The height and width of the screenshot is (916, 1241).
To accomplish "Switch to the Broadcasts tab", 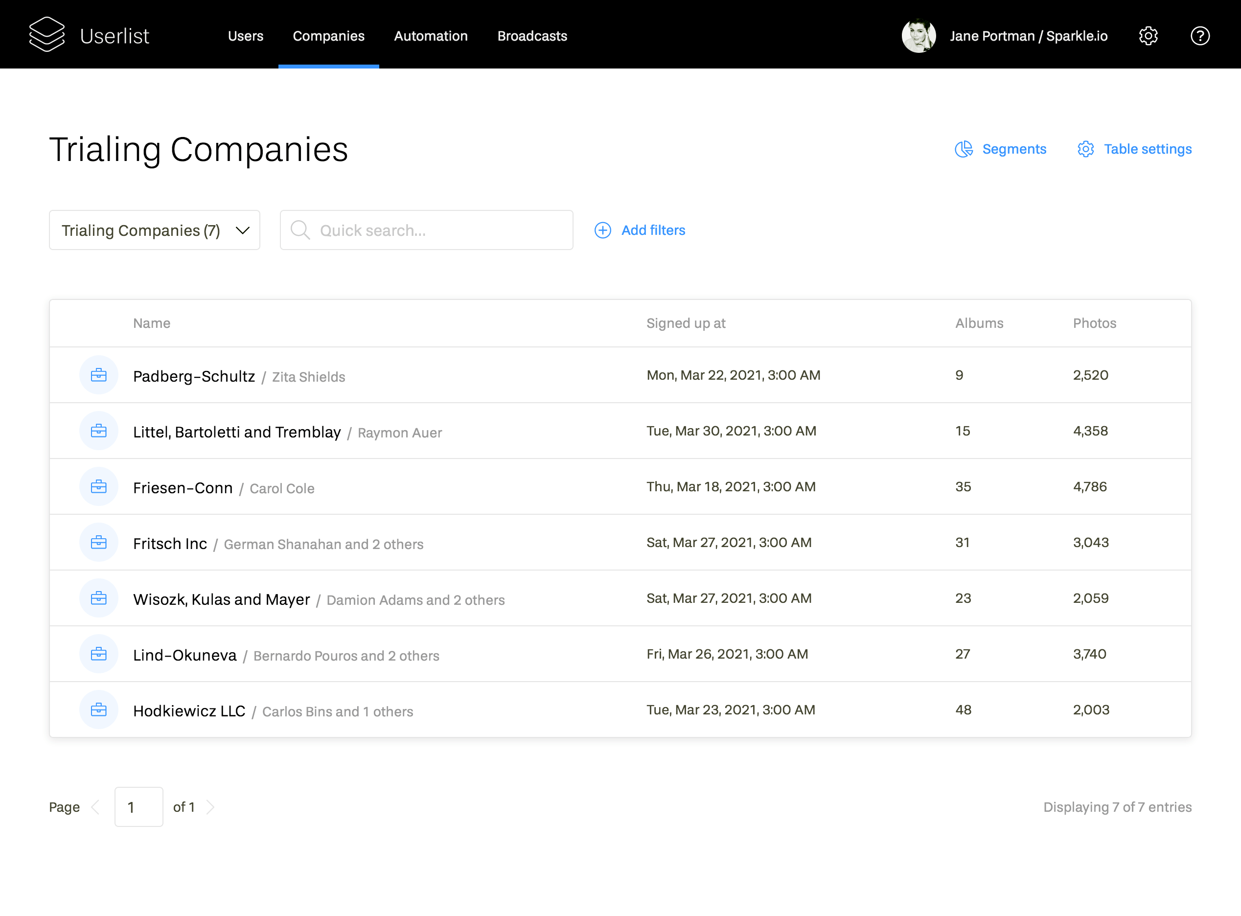I will [x=532, y=36].
